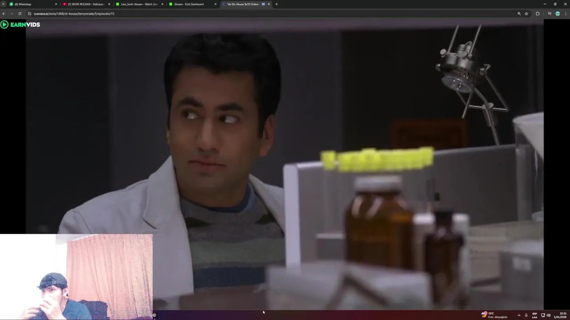Image resolution: width=570 pixels, height=320 pixels.
Task: Open the browser extensions puzzle icon
Action: point(537,14)
